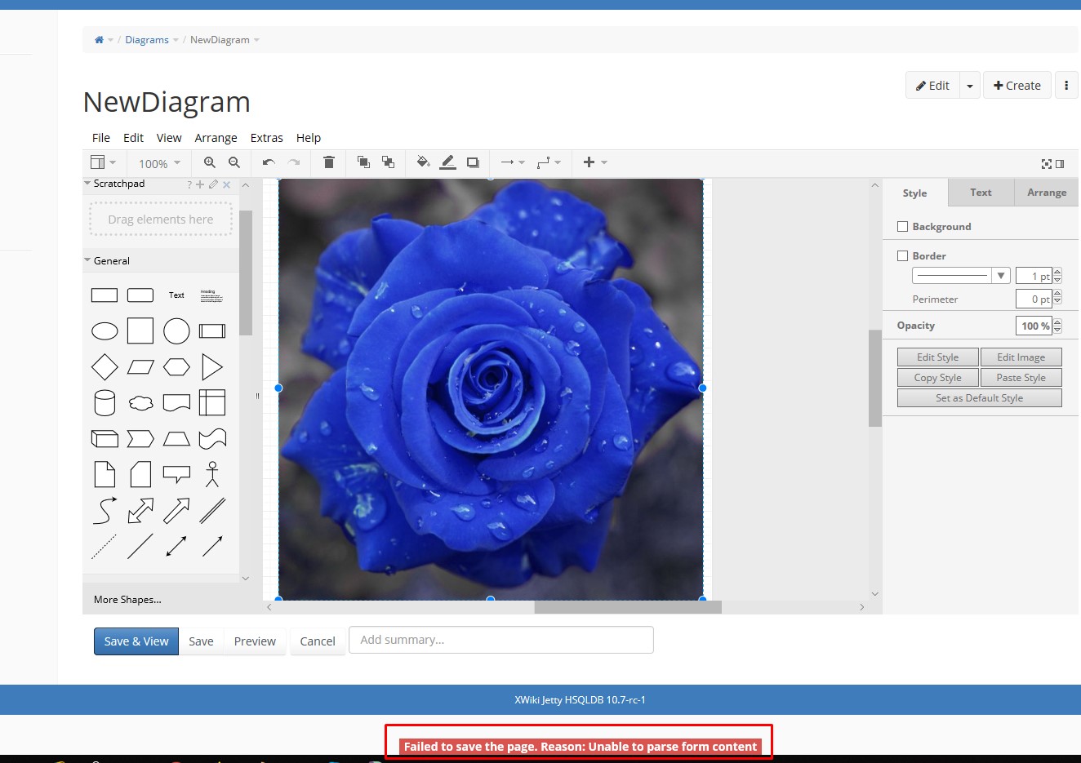Open line color pencil tool
1081x763 pixels.
(x=448, y=162)
